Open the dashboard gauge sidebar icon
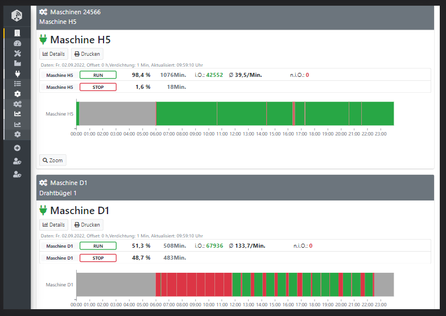Screen dimensions: 446x316 pos(17,43)
